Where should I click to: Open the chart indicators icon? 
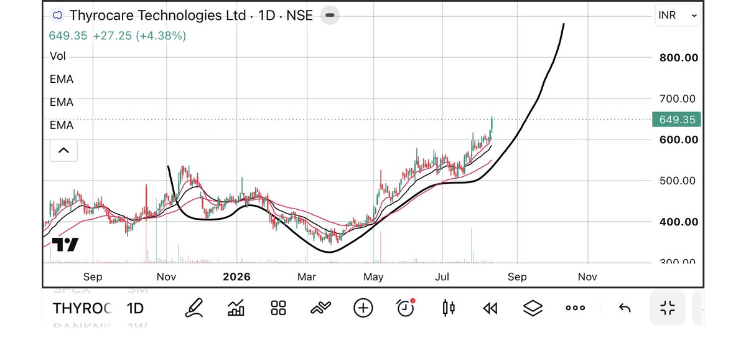pyautogui.click(x=236, y=308)
